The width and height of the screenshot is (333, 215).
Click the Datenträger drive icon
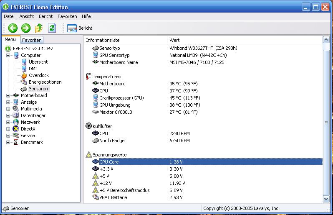click(16, 115)
